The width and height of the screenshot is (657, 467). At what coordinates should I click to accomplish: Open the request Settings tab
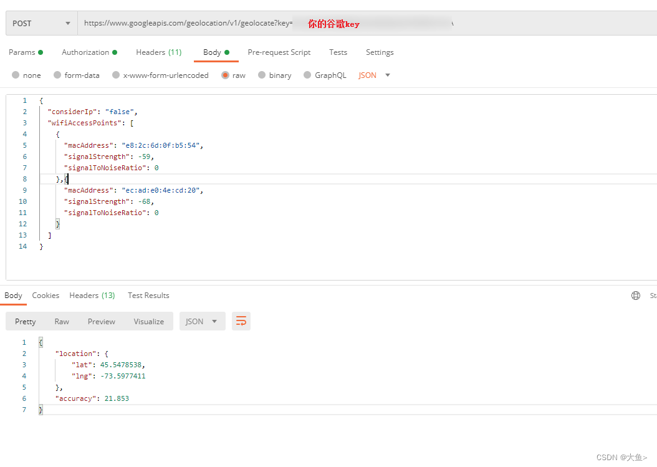click(x=380, y=52)
